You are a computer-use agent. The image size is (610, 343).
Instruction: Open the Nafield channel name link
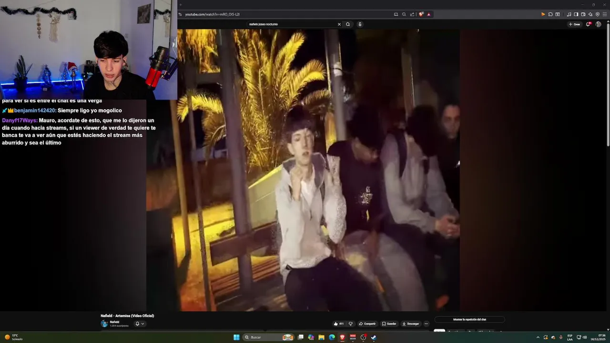click(x=114, y=322)
